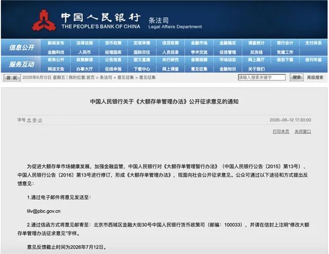Image resolution: width=329 pixels, height=254 pixels.
Task: Visit 关于我们 page
Action: tap(257, 69)
